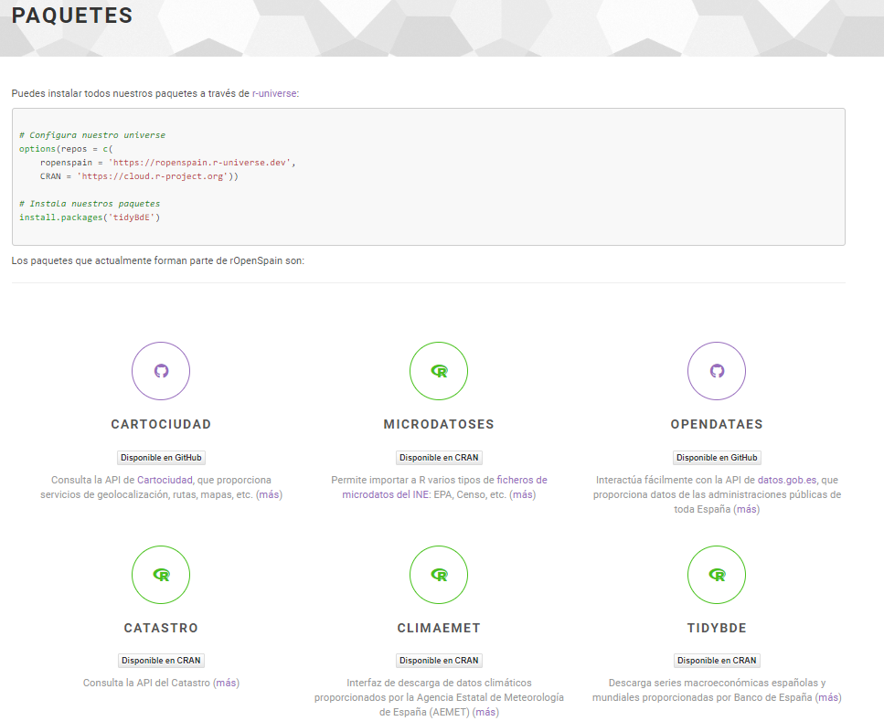Follow the 'ficheros de microdatos del INE' link
This screenshot has width=884, height=721.
click(x=444, y=487)
